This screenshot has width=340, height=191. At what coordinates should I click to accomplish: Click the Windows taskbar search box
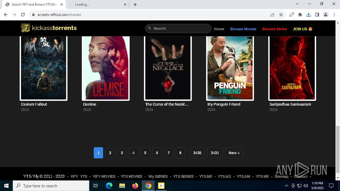(x=51, y=186)
